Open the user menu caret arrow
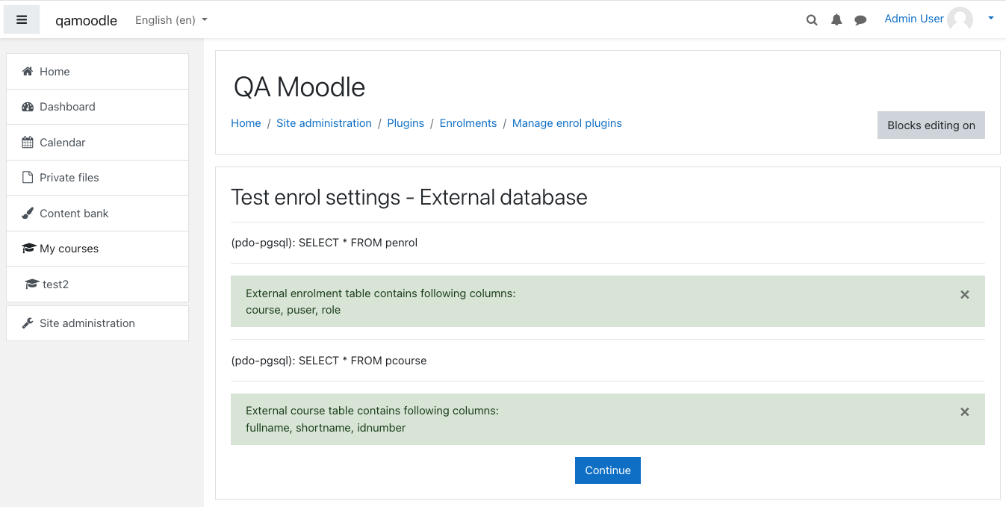This screenshot has width=1006, height=507. (x=991, y=19)
